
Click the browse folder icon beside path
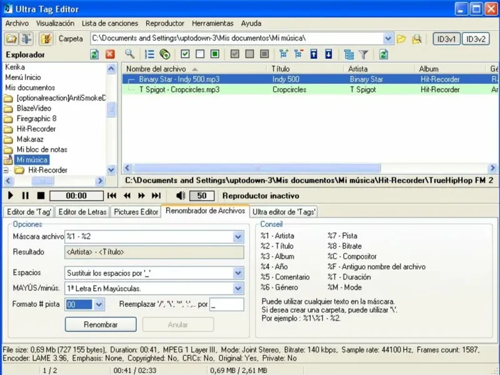(x=401, y=39)
